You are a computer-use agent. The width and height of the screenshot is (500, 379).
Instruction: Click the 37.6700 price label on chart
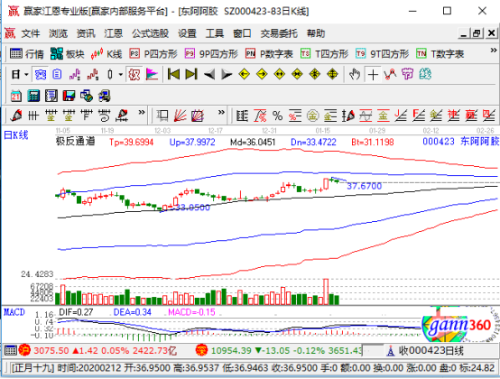click(x=364, y=186)
